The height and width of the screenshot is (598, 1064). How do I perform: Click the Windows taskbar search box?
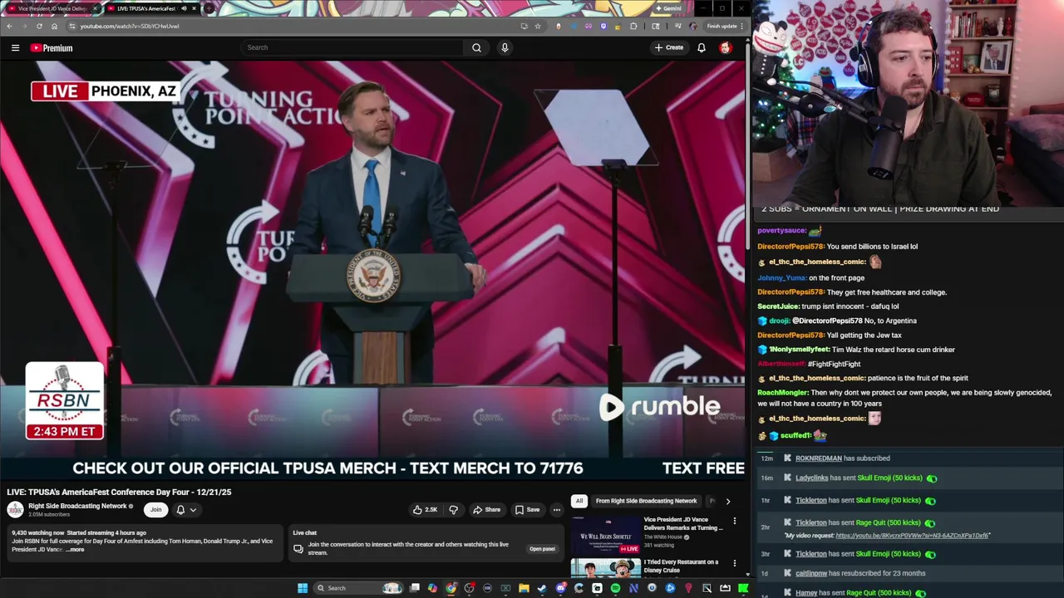click(x=358, y=588)
